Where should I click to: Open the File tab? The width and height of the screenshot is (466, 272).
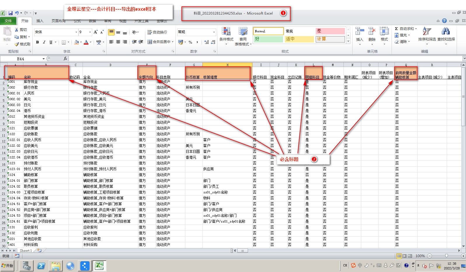(8, 21)
